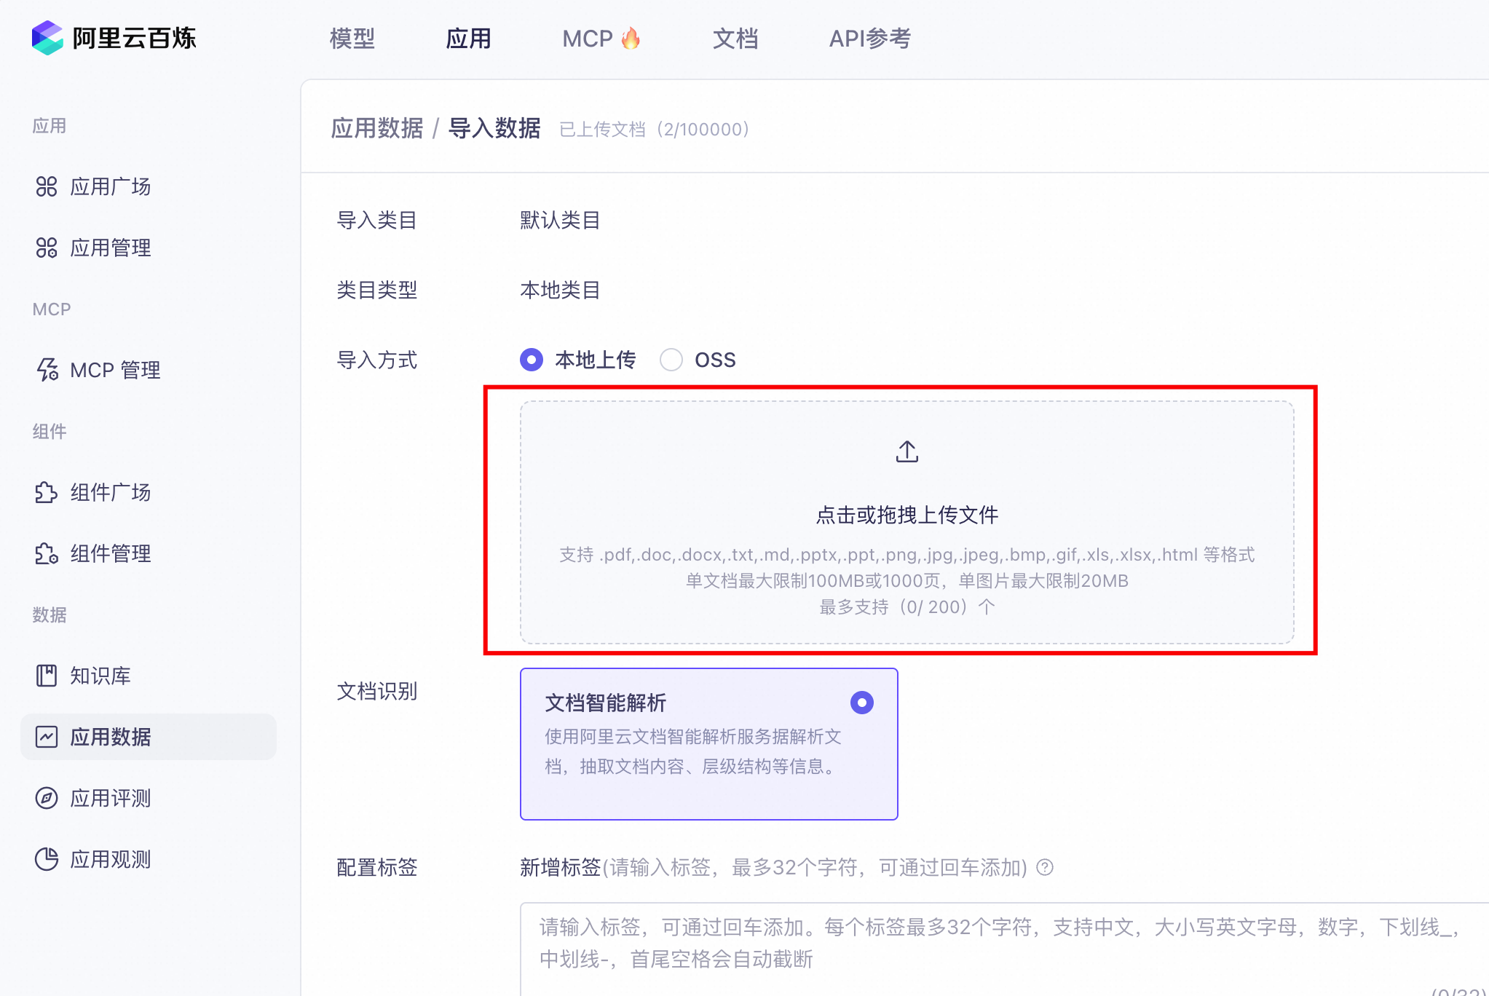
Task: Select the 本地上传 radio button
Action: (x=532, y=360)
